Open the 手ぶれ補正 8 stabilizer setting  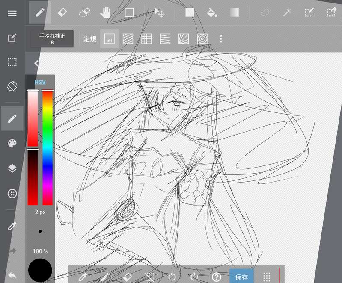tap(52, 39)
